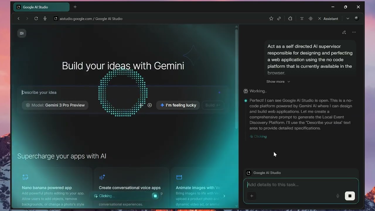This screenshot has width=375, height=211.
Task: Click the microphone icon beside the reload button
Action: [x=45, y=18]
